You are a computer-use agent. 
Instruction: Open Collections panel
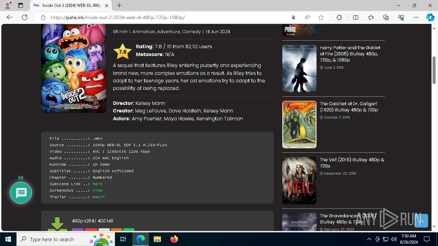(386, 17)
